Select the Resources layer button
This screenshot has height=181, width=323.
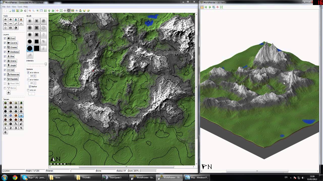(13, 74)
